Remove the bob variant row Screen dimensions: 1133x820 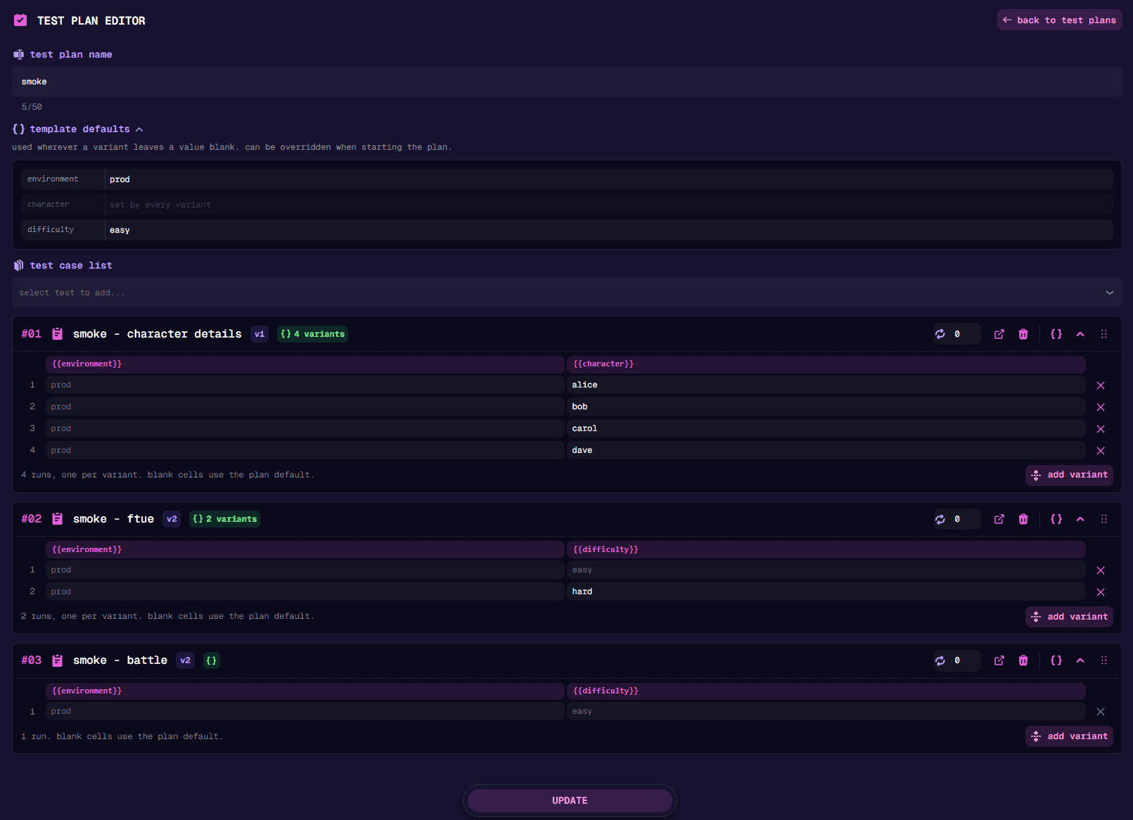coord(1101,407)
